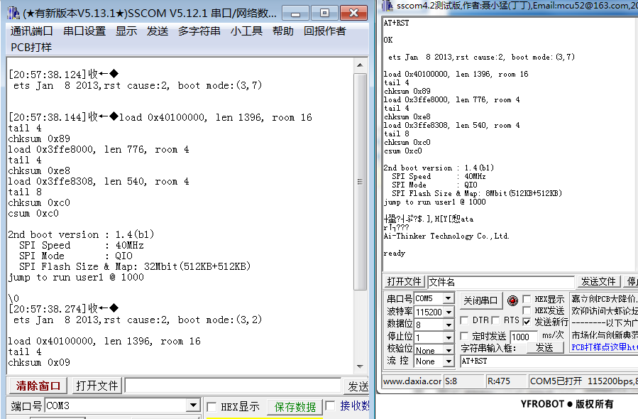Viewport: 638px width, 419px height.
Task: Click the red port status indicator light
Action: pyautogui.click(x=512, y=300)
